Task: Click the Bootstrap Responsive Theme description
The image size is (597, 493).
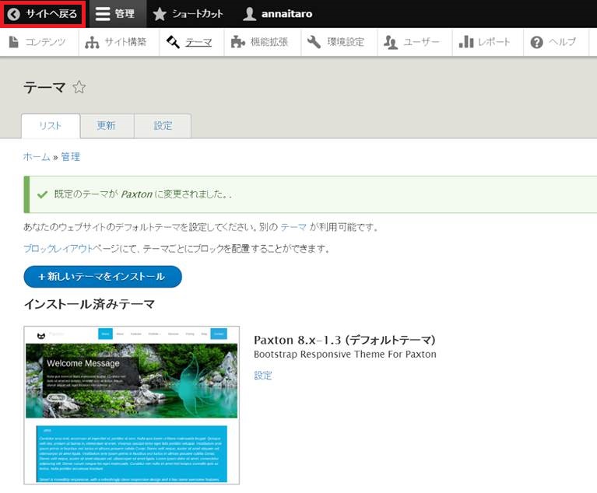Action: point(345,354)
